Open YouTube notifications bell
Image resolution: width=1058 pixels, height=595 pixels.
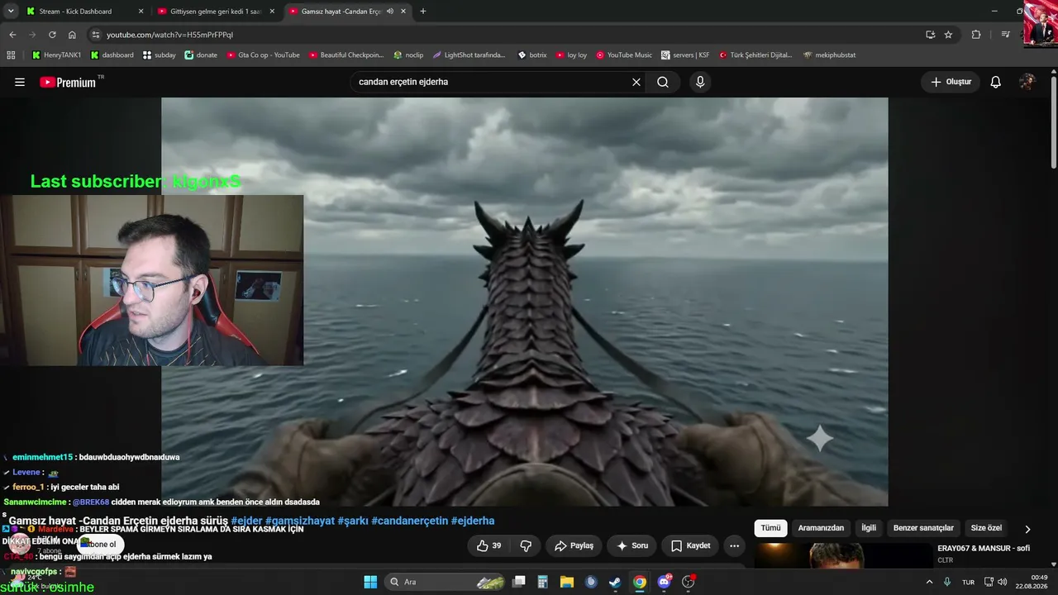point(996,82)
